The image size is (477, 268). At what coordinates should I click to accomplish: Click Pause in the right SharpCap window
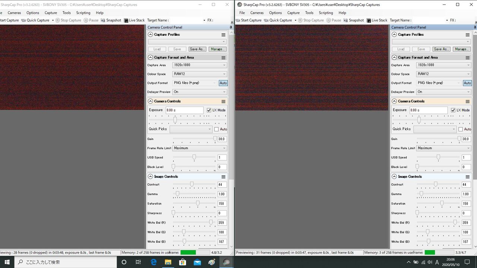coord(334,20)
